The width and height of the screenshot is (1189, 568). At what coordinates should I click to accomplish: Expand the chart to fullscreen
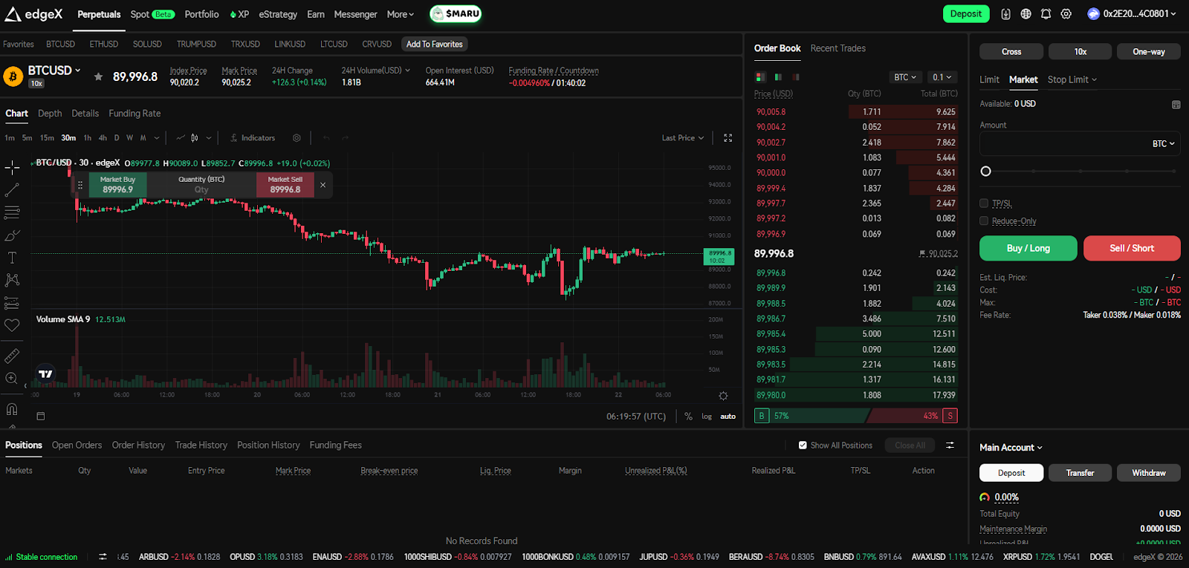(x=728, y=138)
